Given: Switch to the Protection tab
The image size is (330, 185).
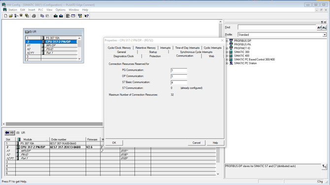Looking at the screenshot, I should (x=155, y=56).
